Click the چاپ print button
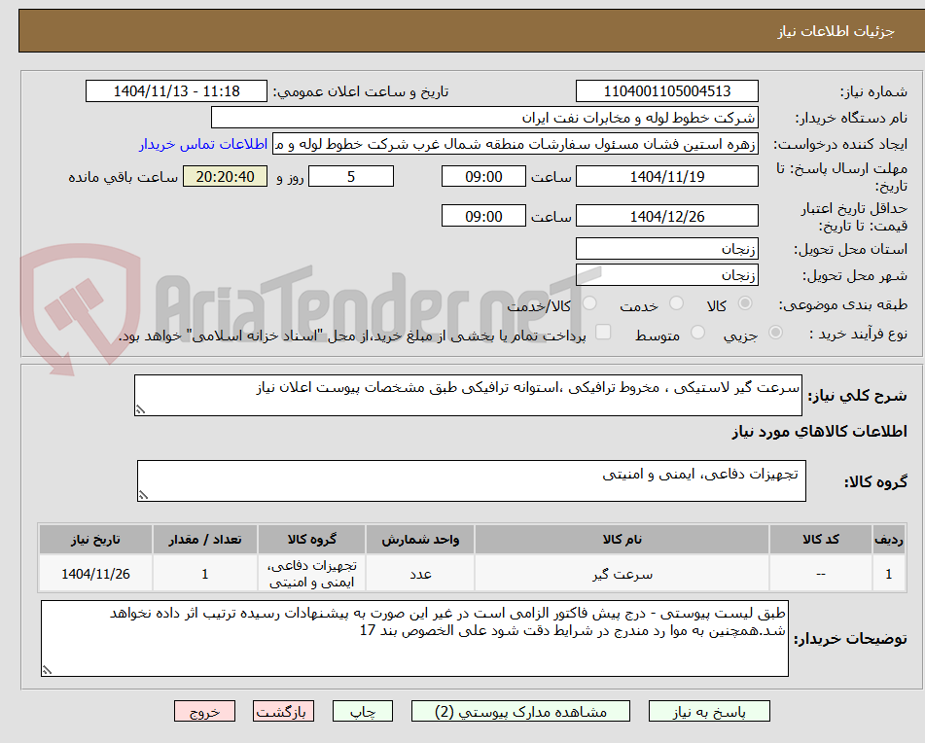This screenshot has height=743, width=925. (x=362, y=711)
